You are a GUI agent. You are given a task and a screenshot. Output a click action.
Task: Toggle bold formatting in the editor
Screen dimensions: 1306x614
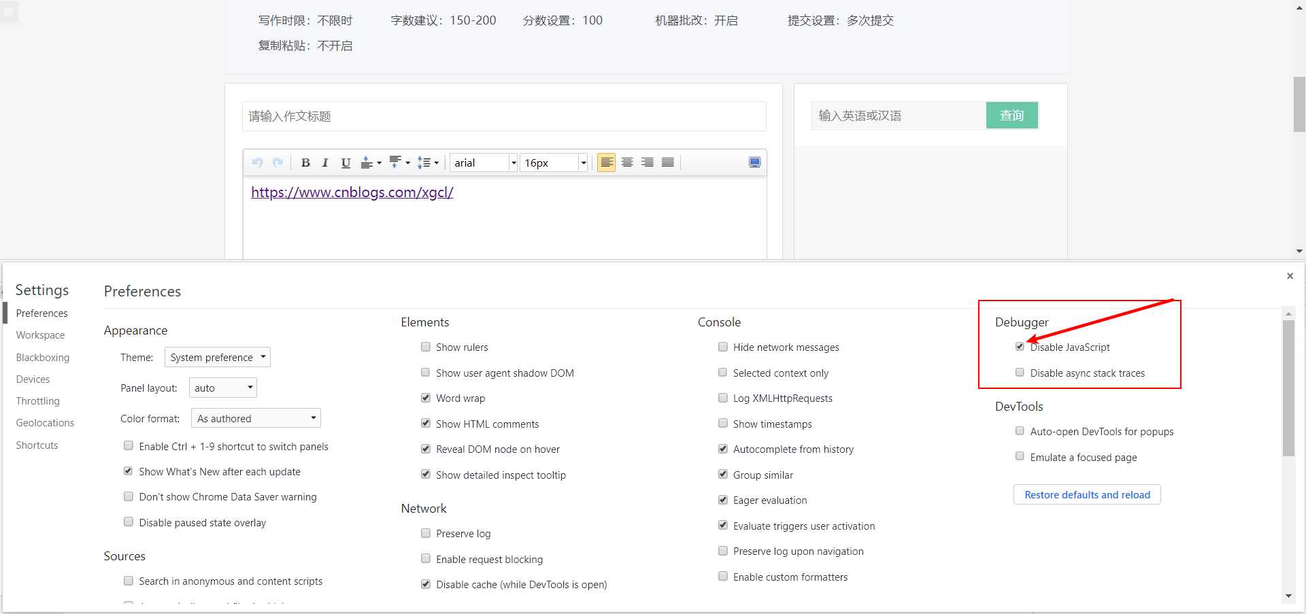pos(305,163)
